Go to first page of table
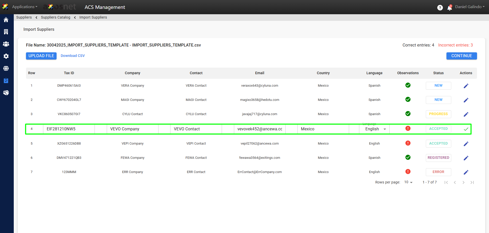The width and height of the screenshot is (489, 233). (446, 182)
